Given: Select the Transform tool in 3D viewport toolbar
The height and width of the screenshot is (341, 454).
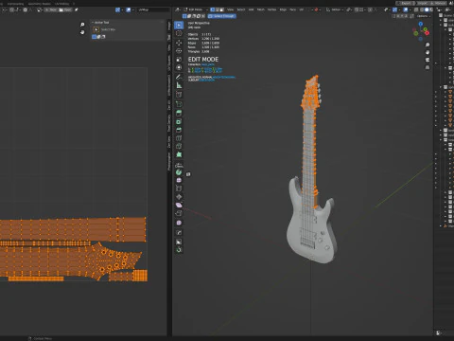Looking at the screenshot, I should pyautogui.click(x=179, y=67).
